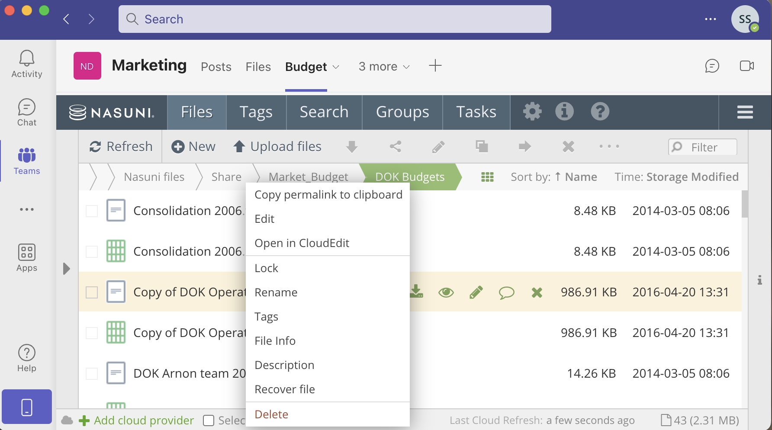The width and height of the screenshot is (772, 430).
Task: Click the Upload files button
Action: pos(277,147)
